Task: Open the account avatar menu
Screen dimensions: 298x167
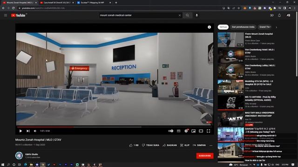Action: point(289,15)
